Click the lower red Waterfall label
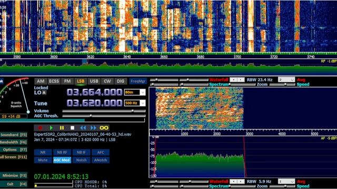 (219, 182)
